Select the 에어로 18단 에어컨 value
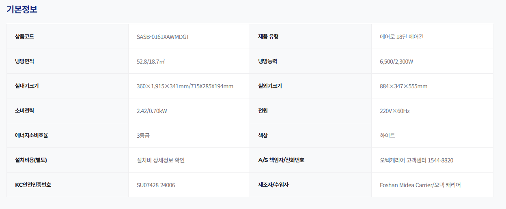The width and height of the screenshot is (506, 209). tap(402, 37)
